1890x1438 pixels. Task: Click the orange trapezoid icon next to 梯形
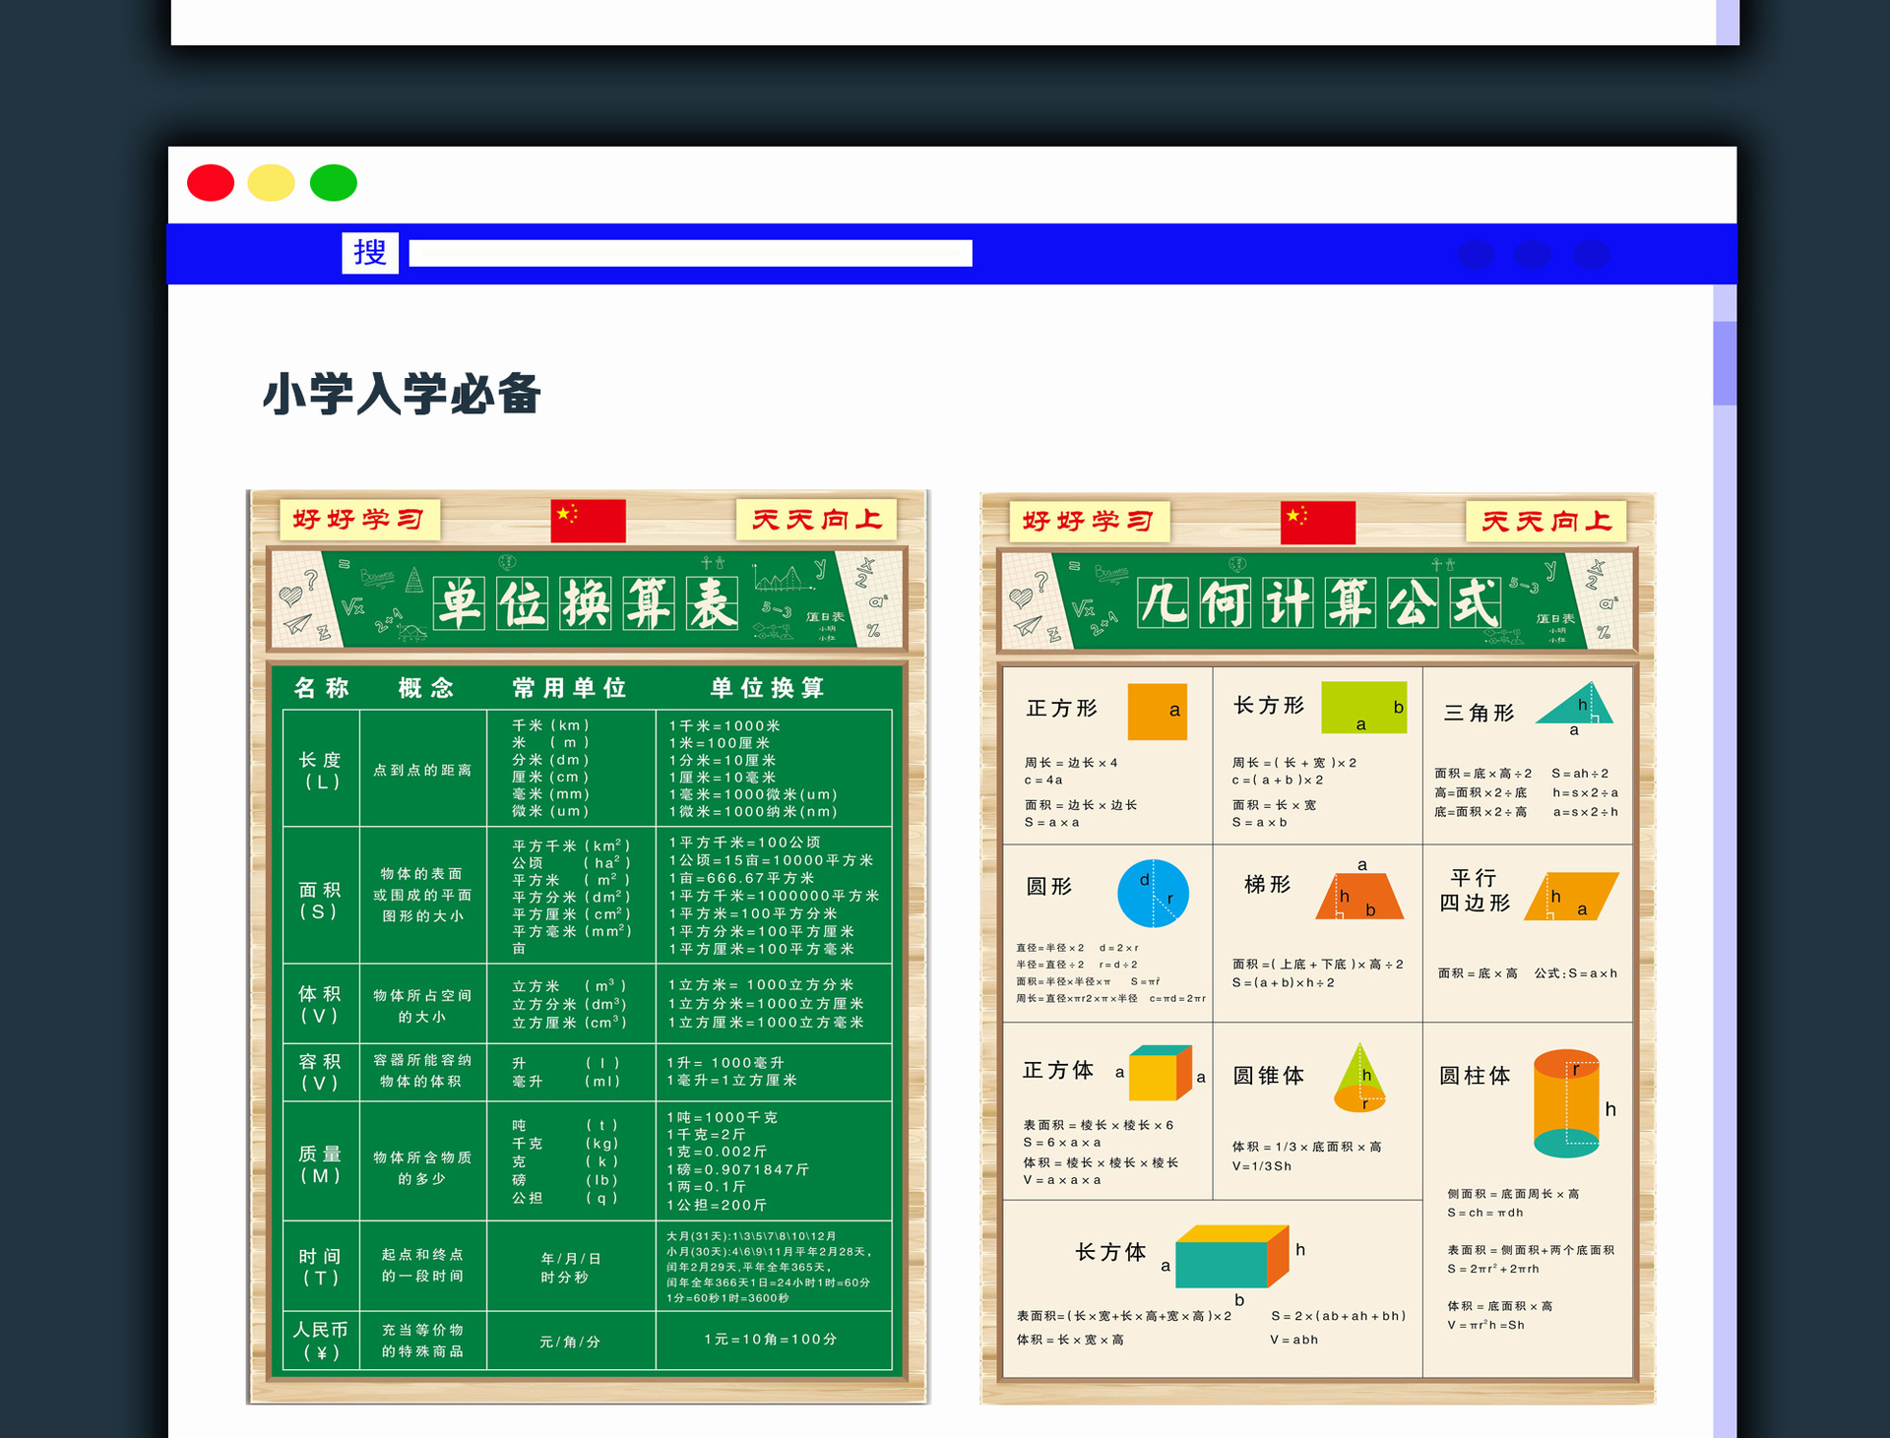tap(1358, 897)
